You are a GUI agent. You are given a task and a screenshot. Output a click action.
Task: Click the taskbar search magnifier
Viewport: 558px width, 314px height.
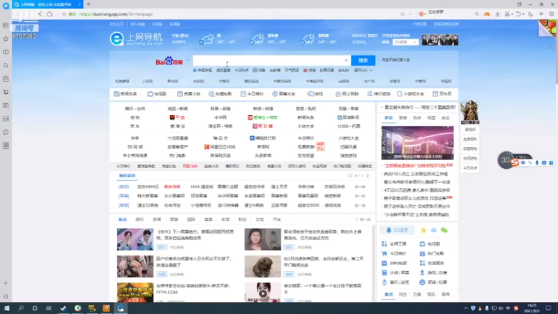tap(21, 308)
